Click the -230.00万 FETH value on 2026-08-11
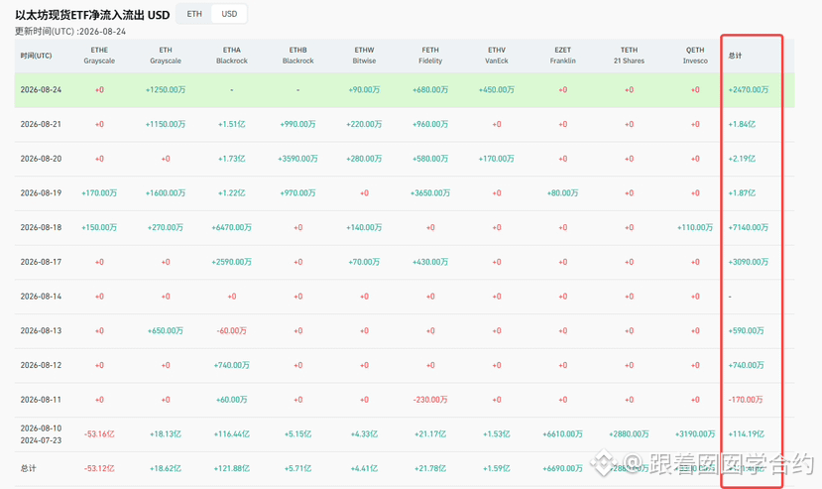This screenshot has width=822, height=489. click(430, 400)
